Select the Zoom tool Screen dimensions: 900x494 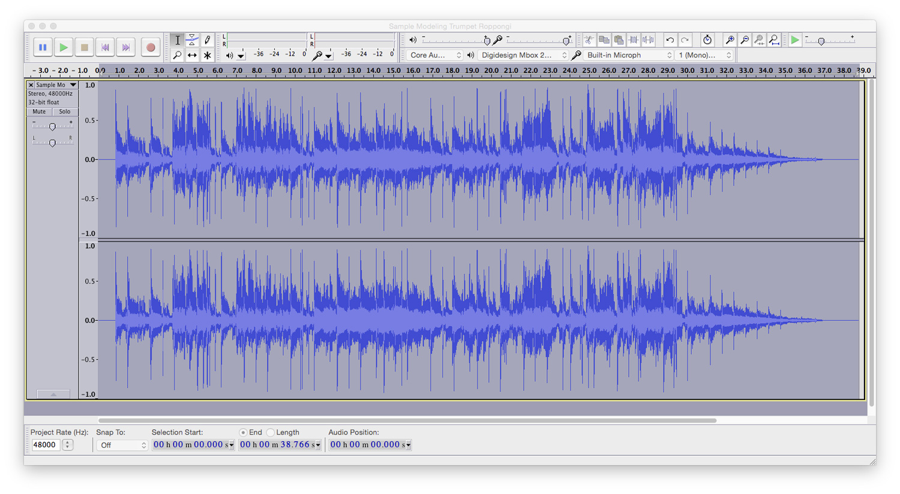click(178, 55)
